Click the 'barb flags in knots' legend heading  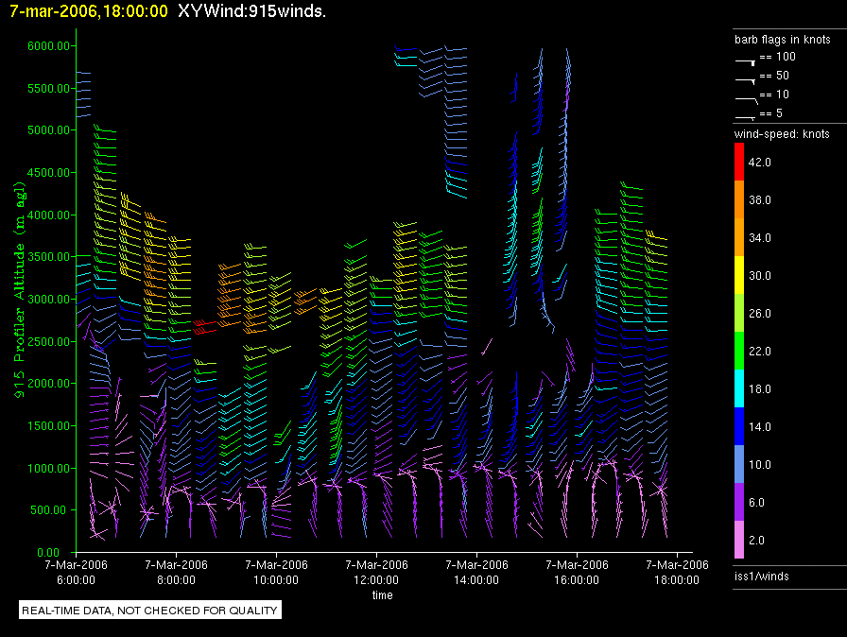(x=783, y=40)
